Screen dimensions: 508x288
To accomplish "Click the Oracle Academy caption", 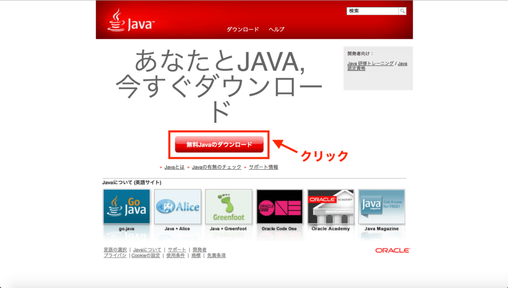I will coord(330,229).
